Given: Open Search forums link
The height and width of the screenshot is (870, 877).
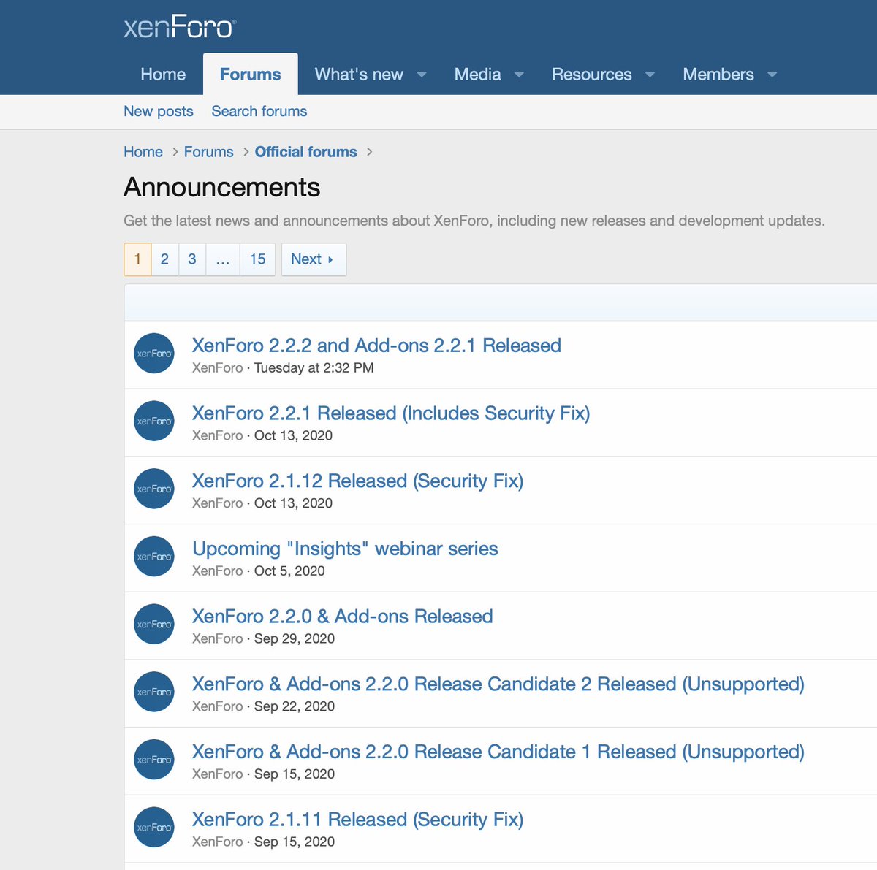Looking at the screenshot, I should tap(259, 111).
